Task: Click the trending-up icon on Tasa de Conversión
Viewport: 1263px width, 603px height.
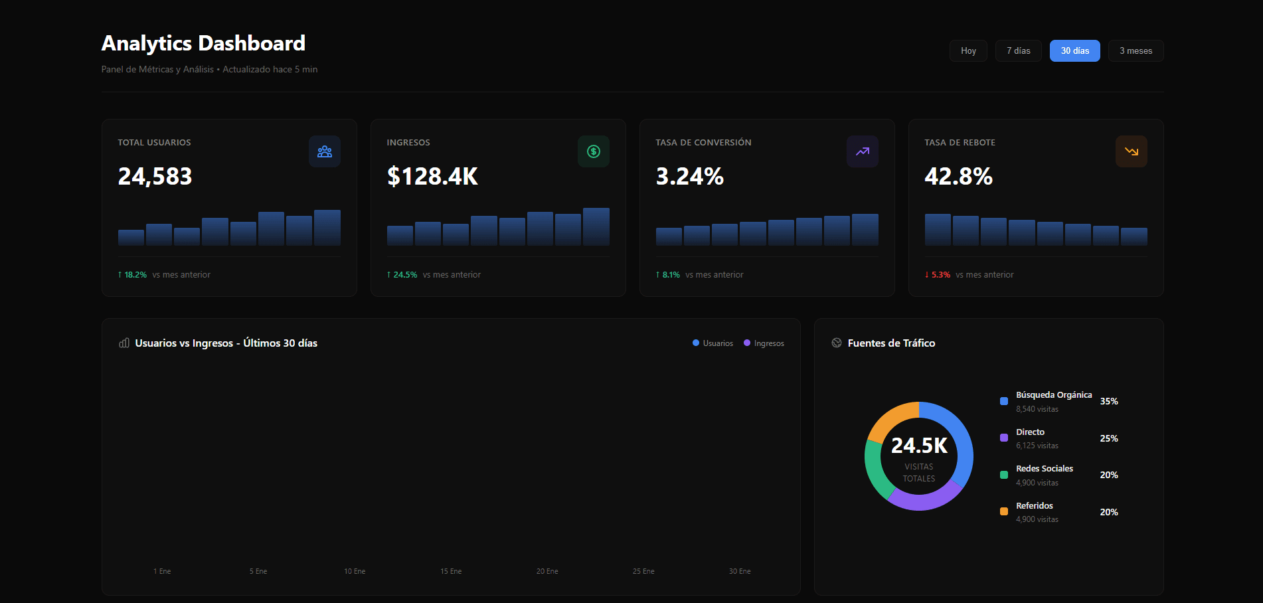Action: click(862, 151)
